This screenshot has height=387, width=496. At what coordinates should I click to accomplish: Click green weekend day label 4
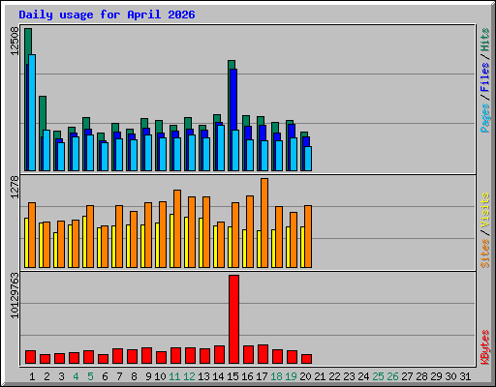76,376
